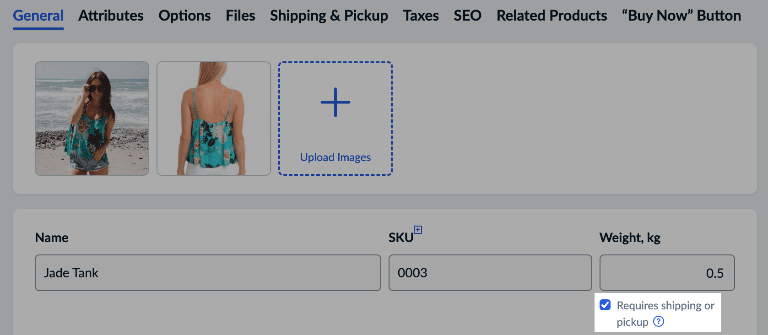Screen dimensions: 768x335
Task: Click the plus icon to upload images
Action: [335, 103]
